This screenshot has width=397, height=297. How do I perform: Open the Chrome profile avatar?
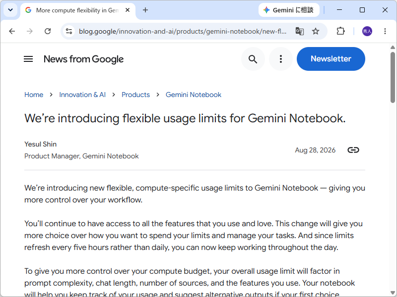(x=367, y=31)
